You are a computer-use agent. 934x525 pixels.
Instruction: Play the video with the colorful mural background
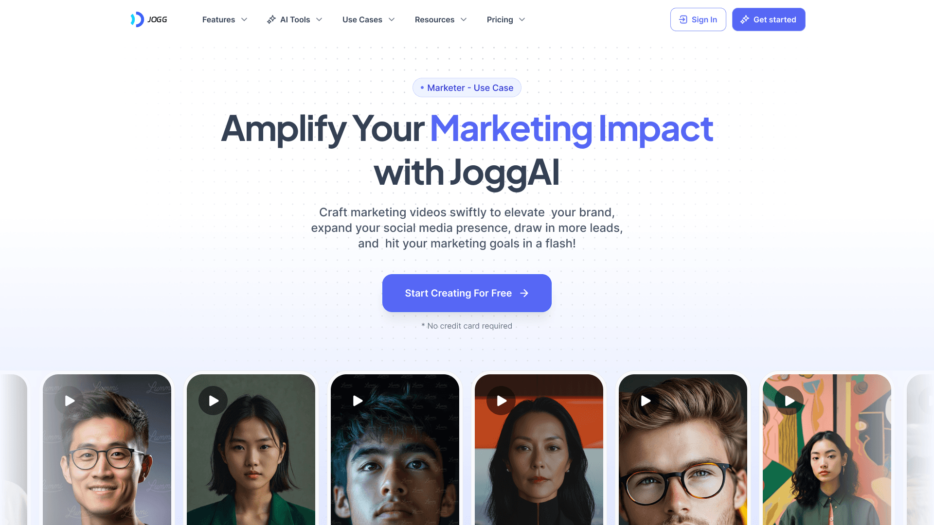789,401
